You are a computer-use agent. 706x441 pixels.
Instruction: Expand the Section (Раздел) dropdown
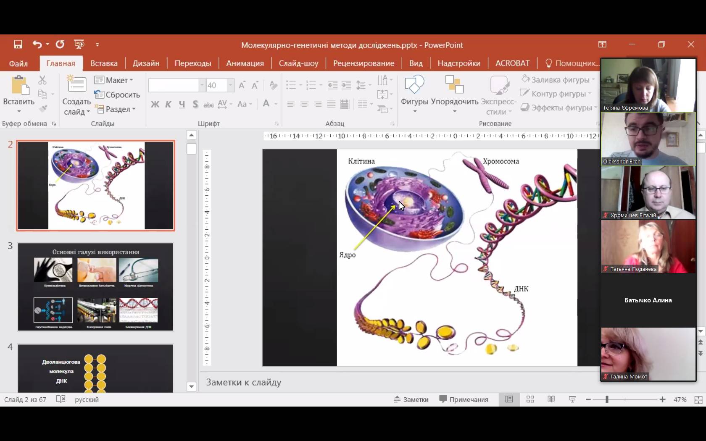click(x=116, y=109)
